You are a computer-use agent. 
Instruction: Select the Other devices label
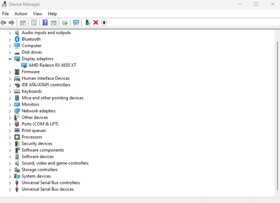point(35,117)
